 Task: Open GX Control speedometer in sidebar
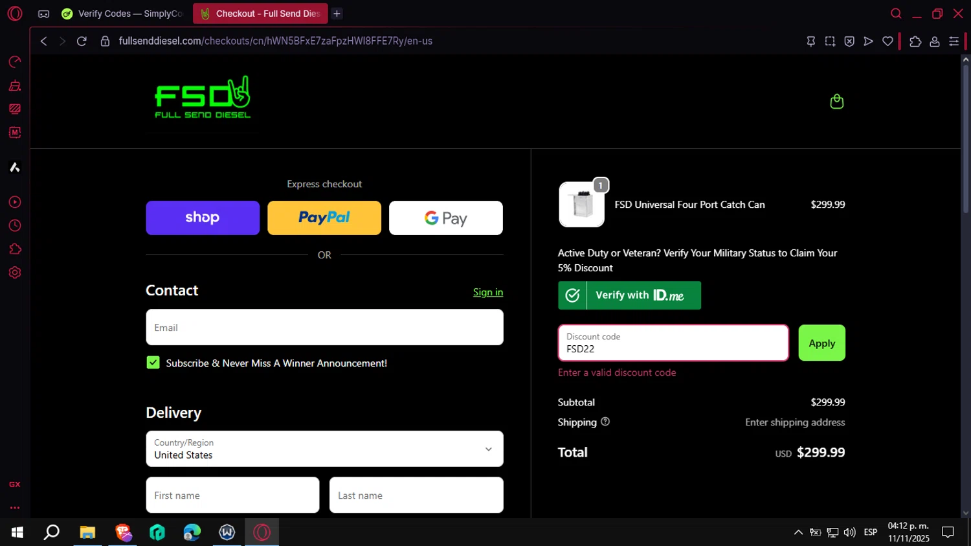[x=15, y=62]
